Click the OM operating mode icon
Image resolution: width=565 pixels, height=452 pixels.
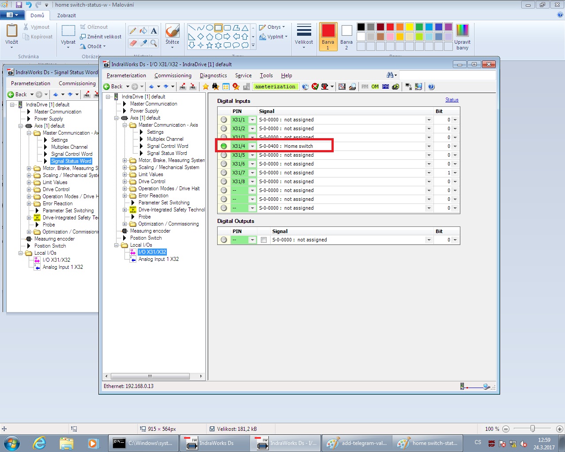pos(375,87)
